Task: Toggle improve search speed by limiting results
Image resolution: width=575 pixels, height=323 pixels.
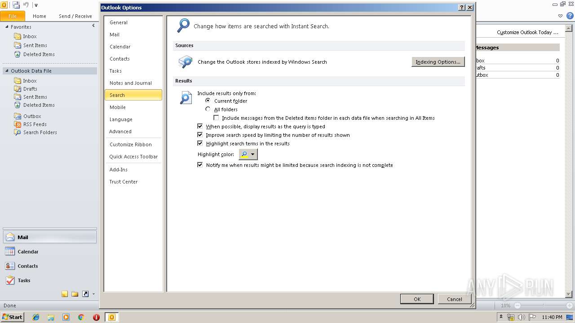Action: [200, 135]
